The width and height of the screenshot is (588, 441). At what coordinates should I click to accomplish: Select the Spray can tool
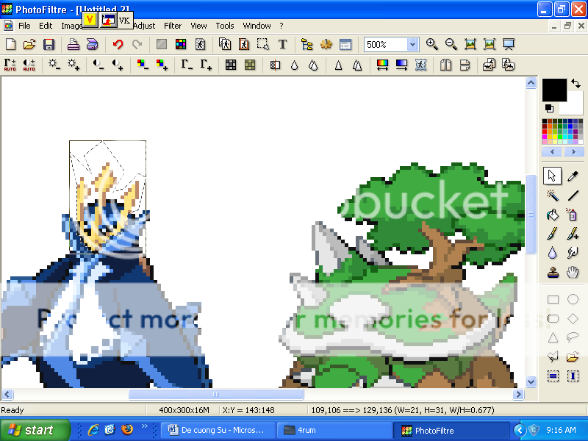(x=573, y=215)
